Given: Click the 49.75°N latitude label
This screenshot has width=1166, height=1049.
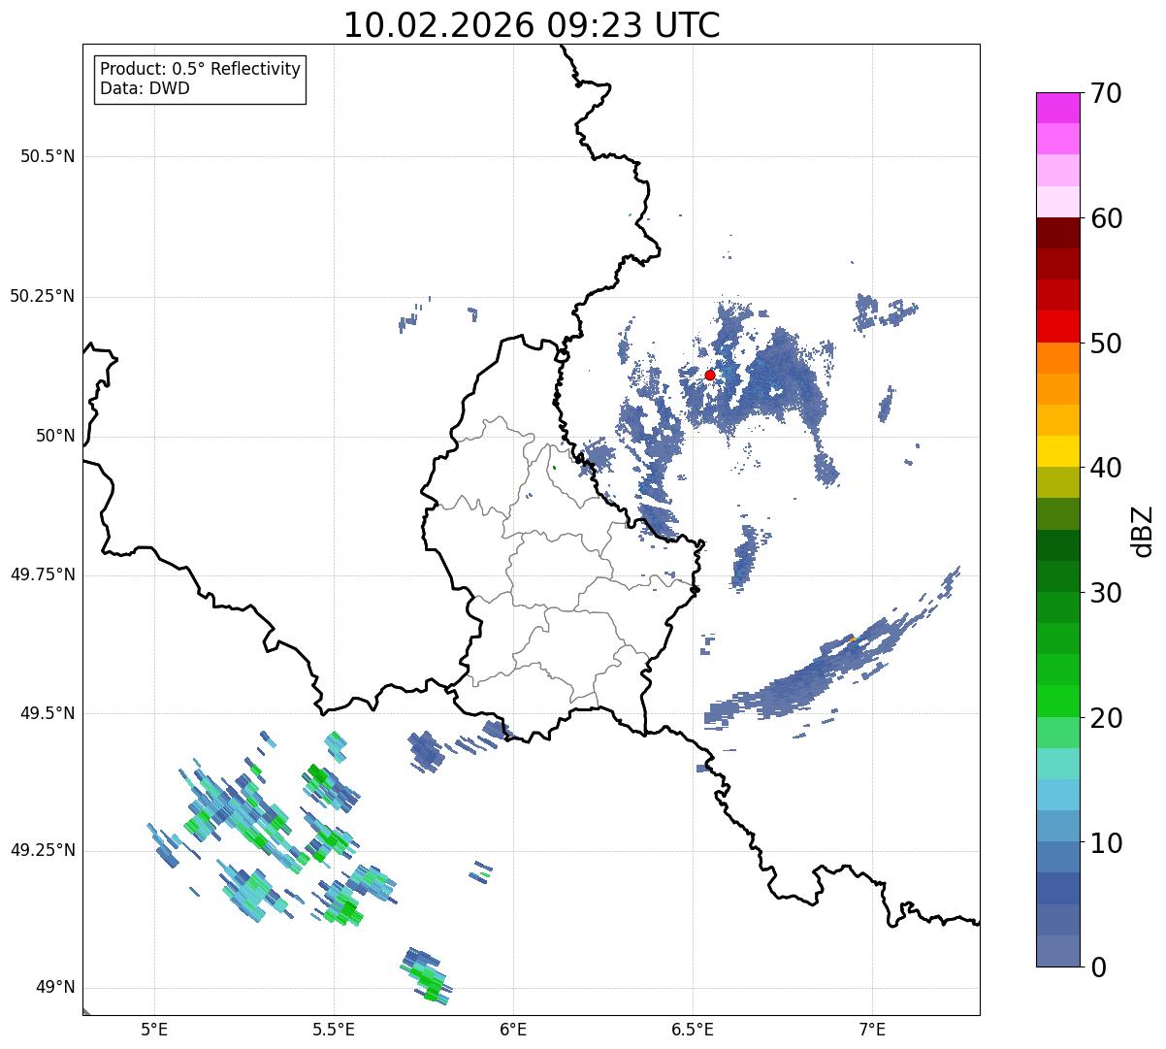Looking at the screenshot, I should (42, 574).
